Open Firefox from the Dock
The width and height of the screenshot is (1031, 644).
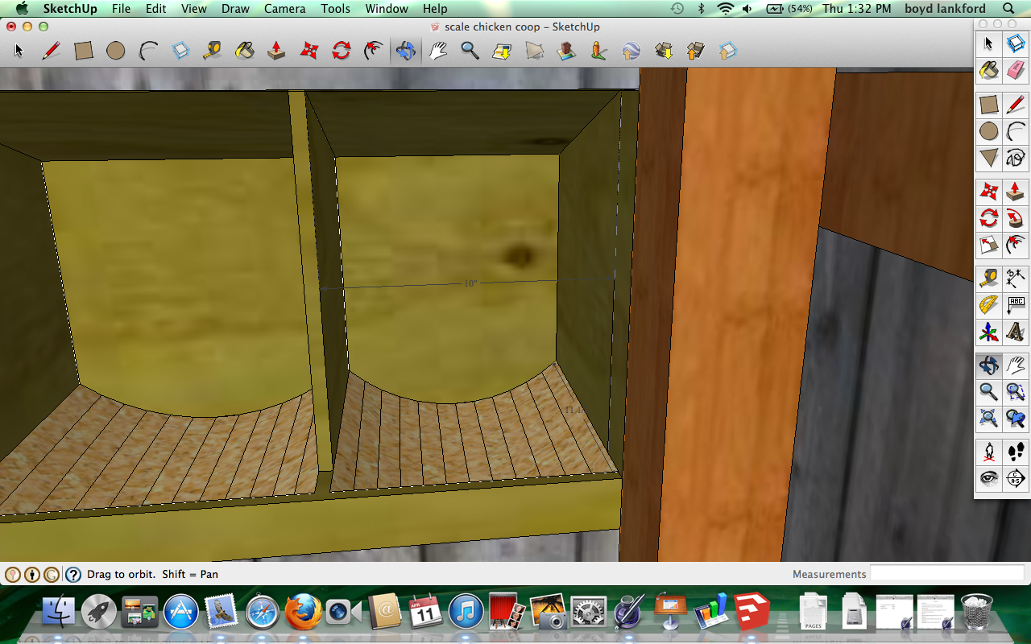(303, 611)
